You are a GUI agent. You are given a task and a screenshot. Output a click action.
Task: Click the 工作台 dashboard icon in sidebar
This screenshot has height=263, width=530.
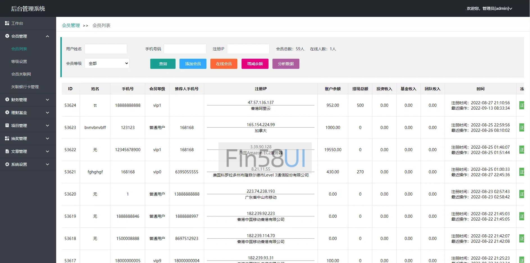[x=7, y=23]
